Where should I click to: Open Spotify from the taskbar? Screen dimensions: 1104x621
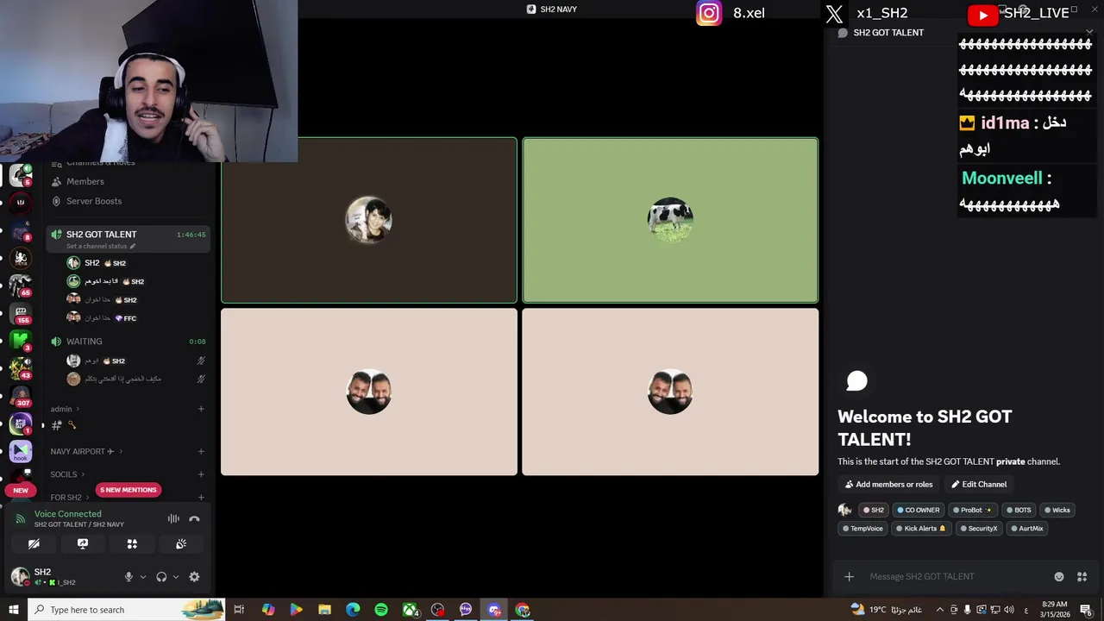pyautogui.click(x=381, y=610)
